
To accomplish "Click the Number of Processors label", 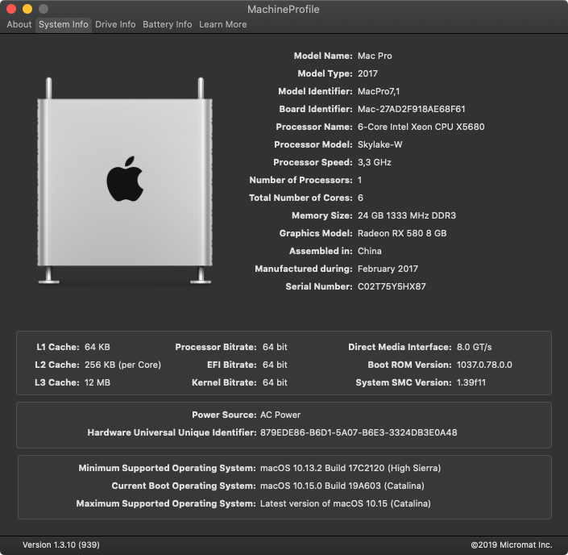I will pyautogui.click(x=301, y=180).
